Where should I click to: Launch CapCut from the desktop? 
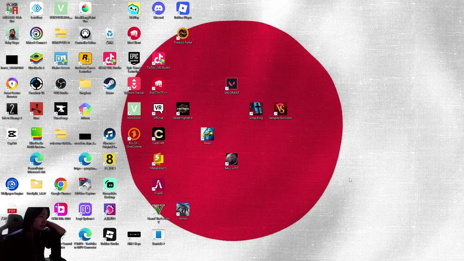pyautogui.click(x=12, y=134)
